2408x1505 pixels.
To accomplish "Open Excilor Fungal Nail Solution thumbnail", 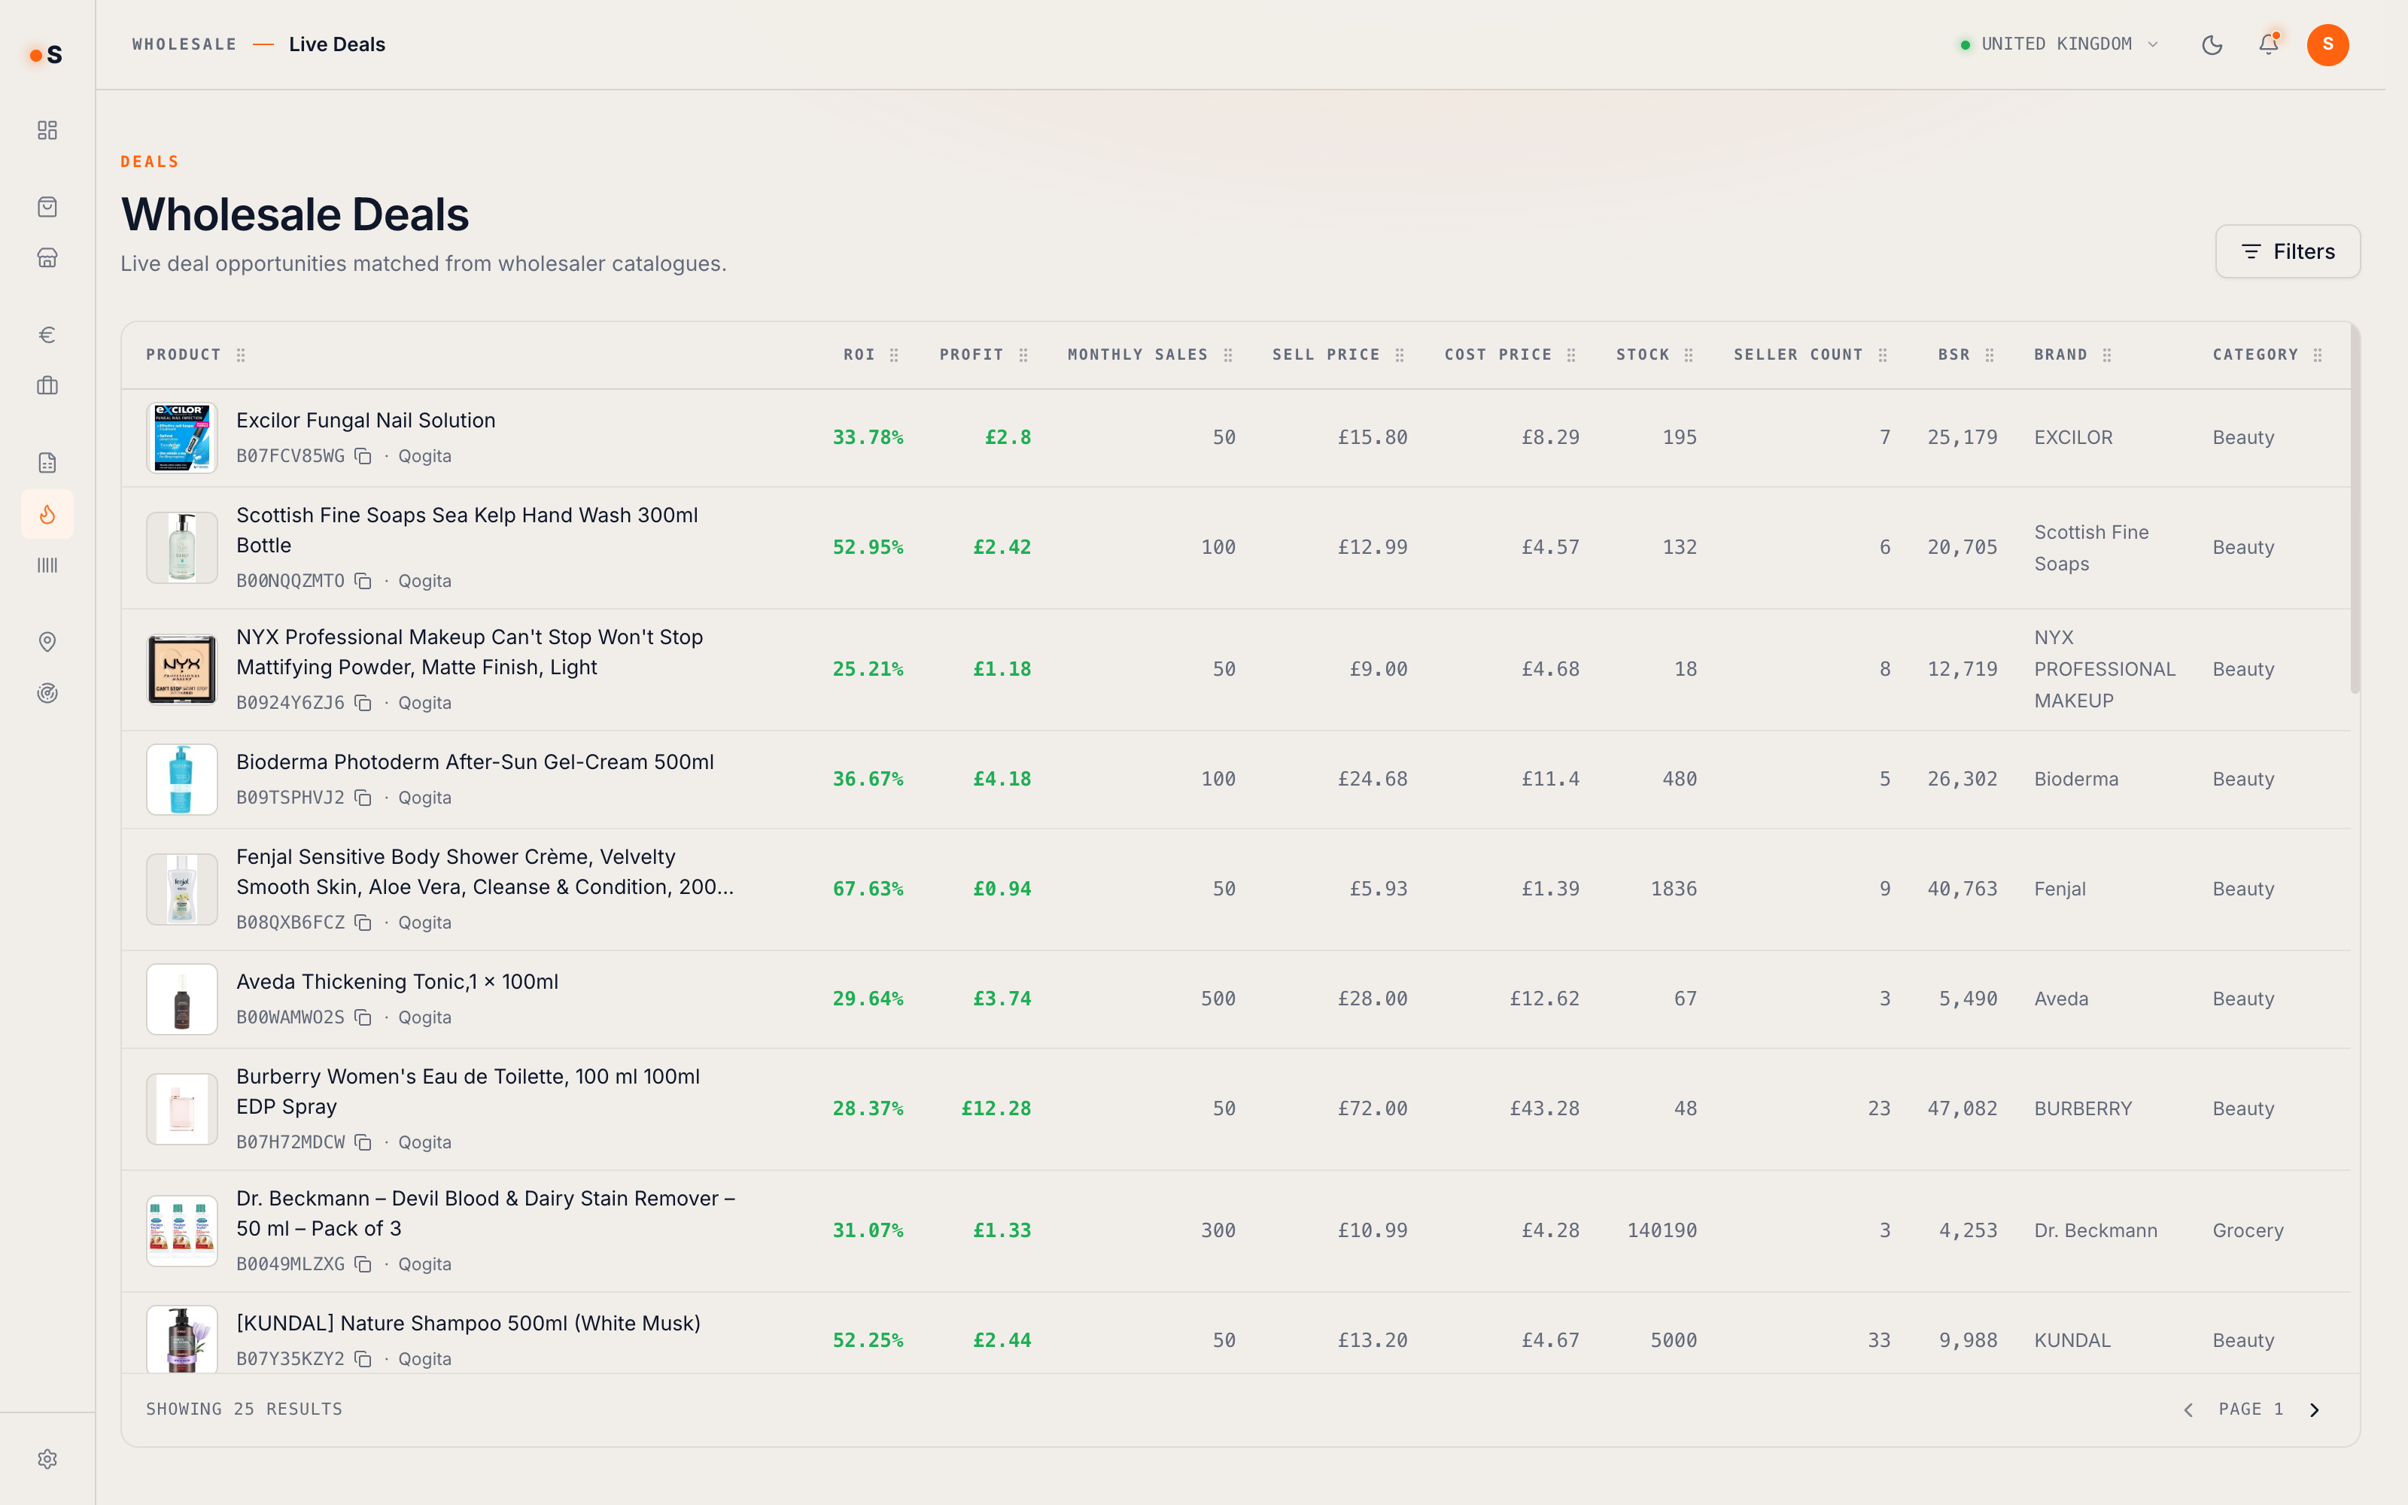I will [x=182, y=438].
